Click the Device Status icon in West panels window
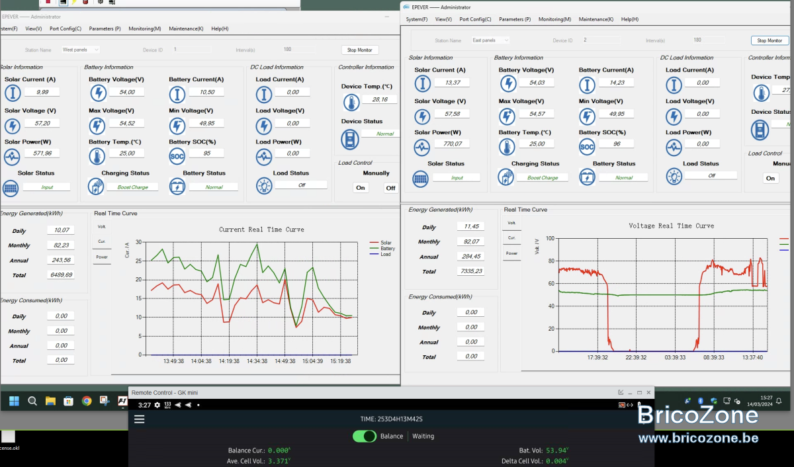Screen dimensions: 794x467 pyautogui.click(x=350, y=139)
